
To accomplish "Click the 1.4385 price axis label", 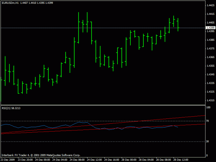I will (210, 40).
